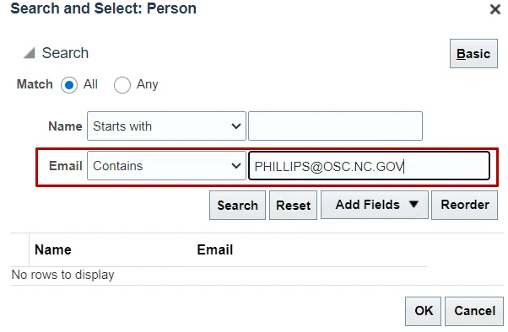Cancel the person search dialog

474,311
